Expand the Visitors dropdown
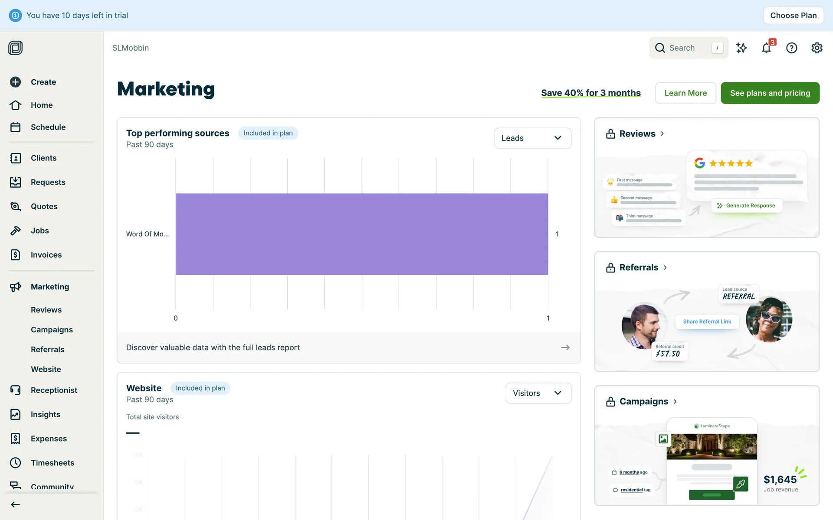The image size is (833, 520). (x=538, y=393)
